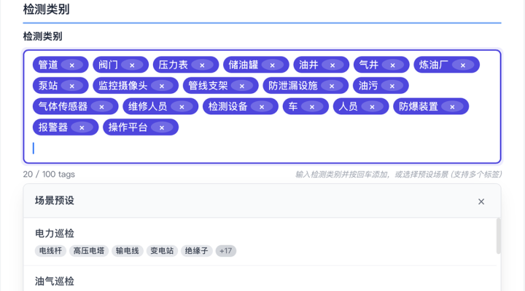Viewport: 525px width, 291px height.
Task: Close the 场景预设 panel
Action: pos(481,202)
